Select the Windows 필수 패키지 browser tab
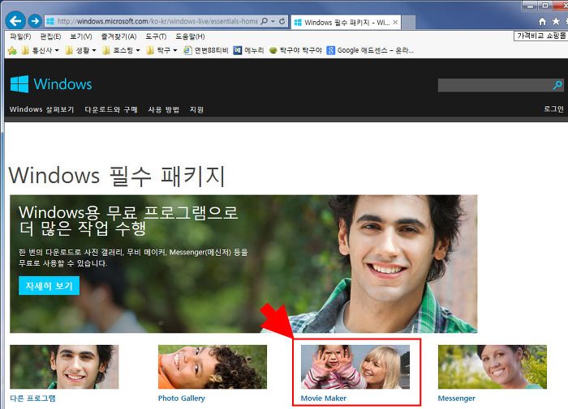The height and width of the screenshot is (409, 568). (x=346, y=22)
